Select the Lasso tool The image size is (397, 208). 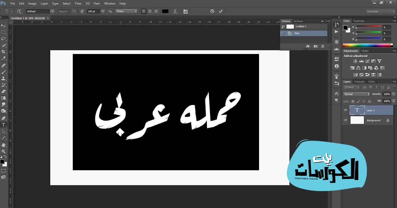pos(4,38)
